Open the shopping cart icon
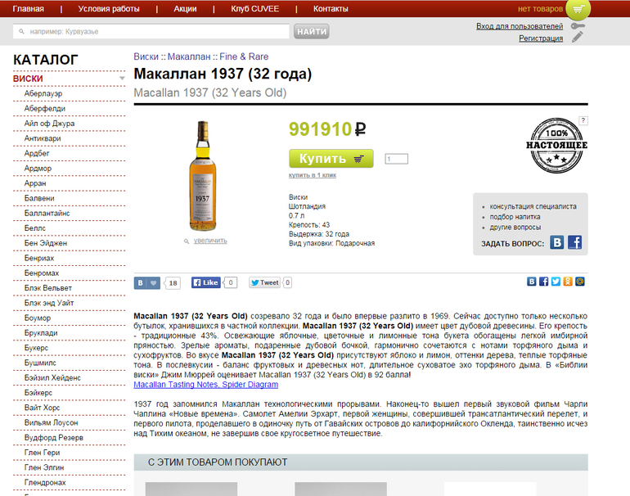 (578, 10)
